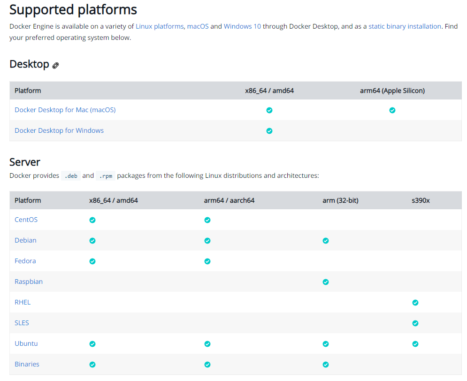
Task: Click the Ubuntu x86_64 / amd64 checkmark
Action: [92, 344]
